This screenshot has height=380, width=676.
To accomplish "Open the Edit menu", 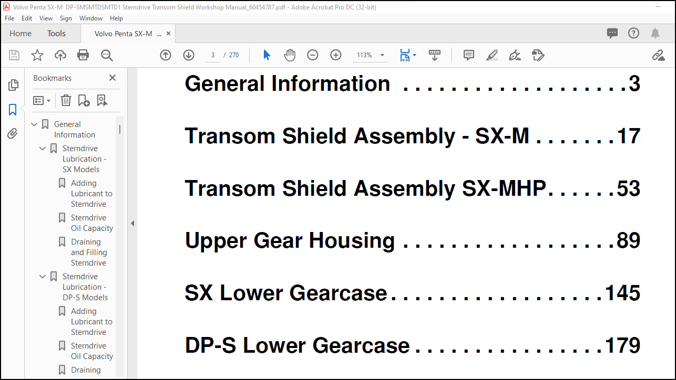I will pos(27,18).
